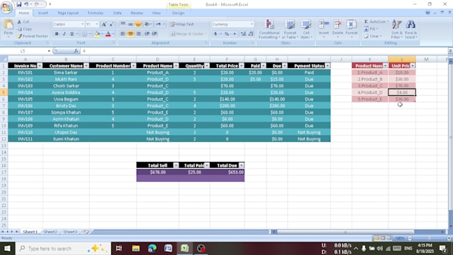The width and height of the screenshot is (453, 255).
Task: Switch to the Insert ribbon tab
Action: coord(43,13)
